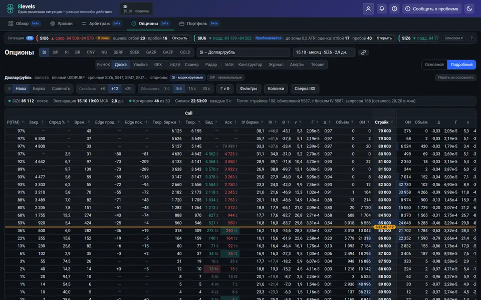Copy link using chain icon
This screenshot has height=300, width=481.
pos(364,52)
